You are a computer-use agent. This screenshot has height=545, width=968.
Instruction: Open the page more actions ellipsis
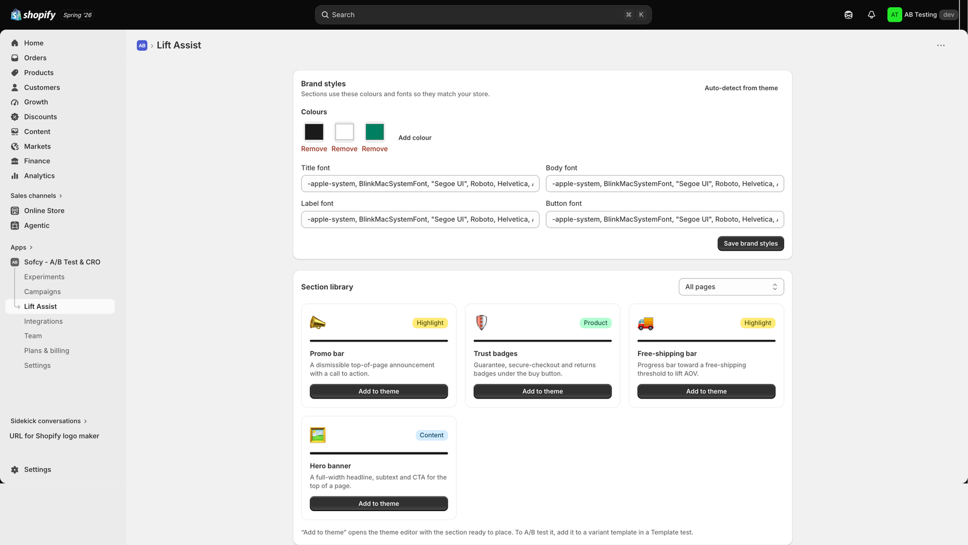click(941, 45)
